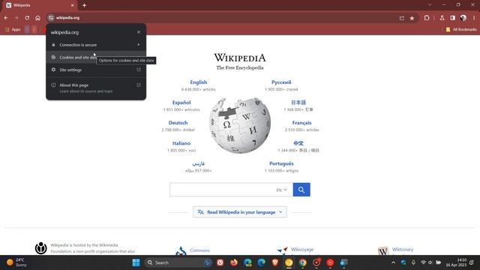Click the Wikimedia Foundation logo
Image resolution: width=480 pixels, height=270 pixels.
[x=40, y=248]
